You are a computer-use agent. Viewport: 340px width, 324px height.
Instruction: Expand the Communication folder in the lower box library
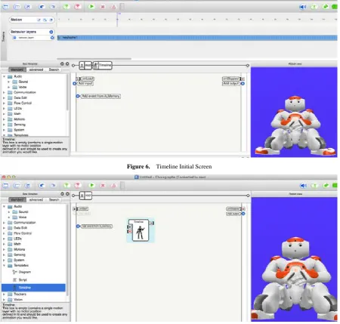point(4,223)
